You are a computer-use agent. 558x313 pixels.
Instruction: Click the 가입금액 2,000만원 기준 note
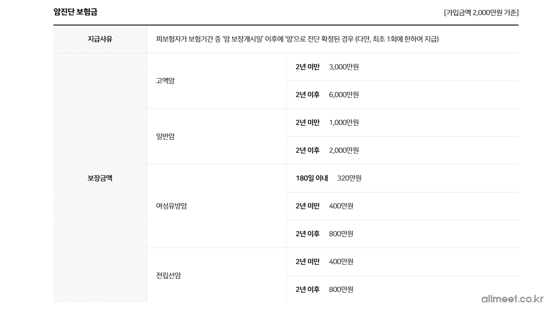point(481,13)
